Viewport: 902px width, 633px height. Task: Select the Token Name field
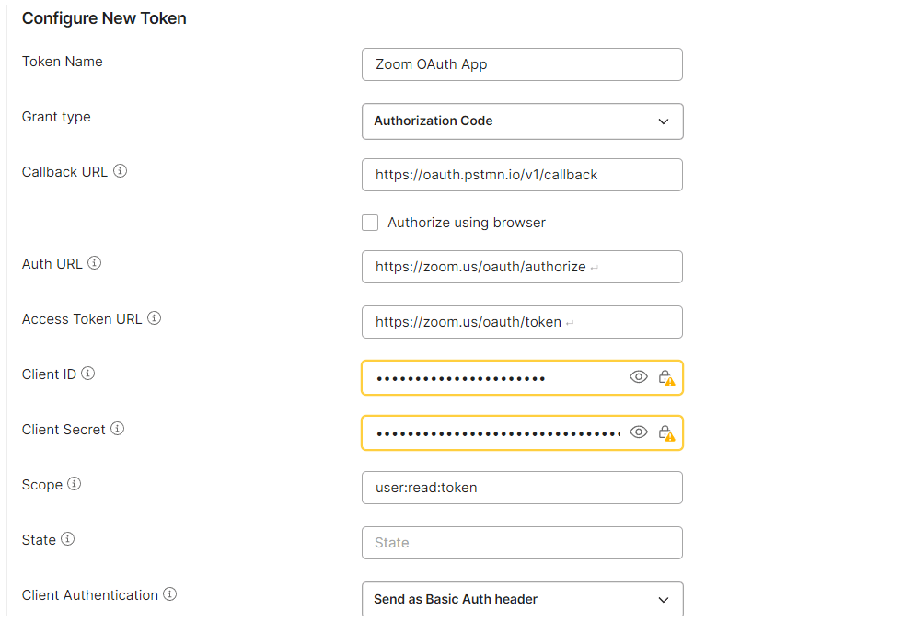coord(522,64)
